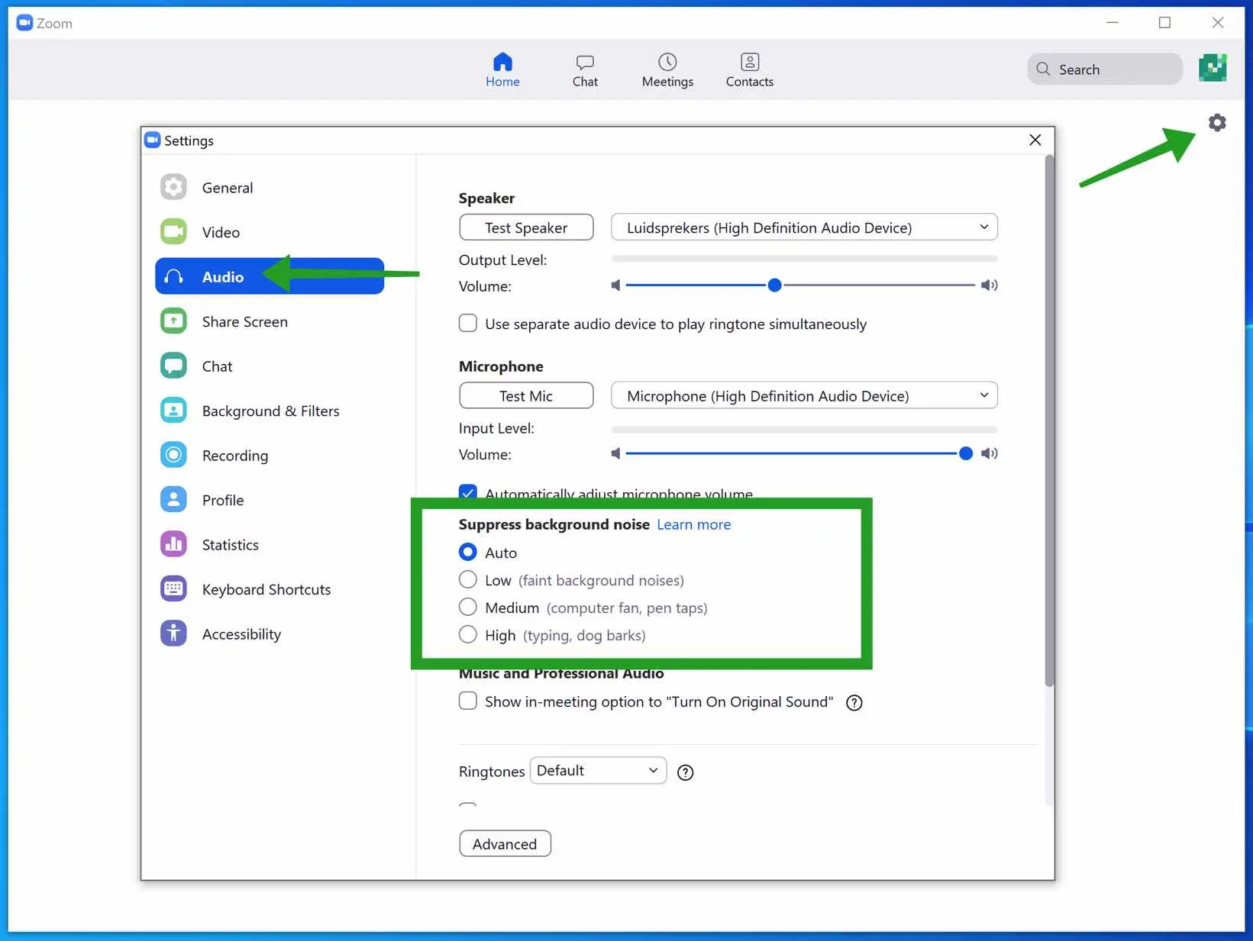
Task: Open the profile avatar picture
Action: pyautogui.click(x=1213, y=68)
